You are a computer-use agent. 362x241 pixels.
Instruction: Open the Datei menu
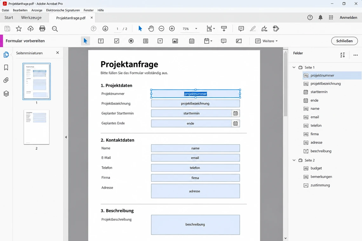[5, 10]
